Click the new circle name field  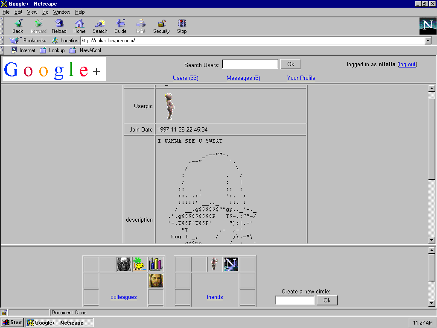click(x=295, y=300)
